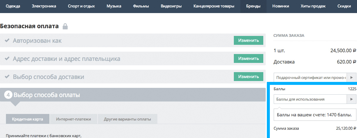The height and width of the screenshot is (138, 357).
Task: Open the Другие варианты оплаты tab
Action: (127, 119)
